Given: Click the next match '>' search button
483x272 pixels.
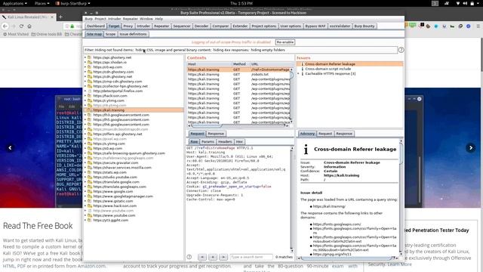Looking at the screenshot, I should point(223,257).
